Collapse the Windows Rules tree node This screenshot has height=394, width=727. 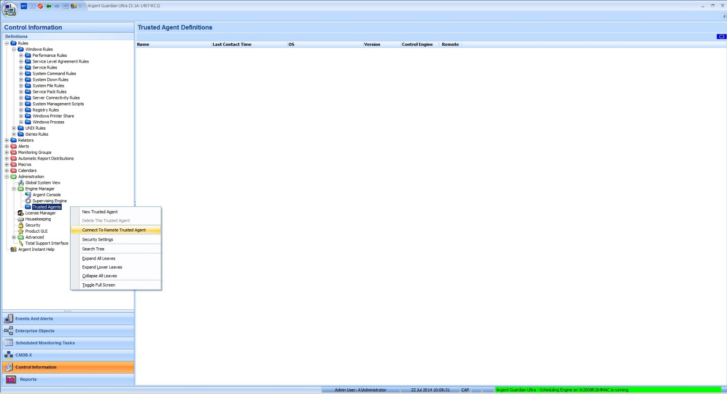coord(14,49)
